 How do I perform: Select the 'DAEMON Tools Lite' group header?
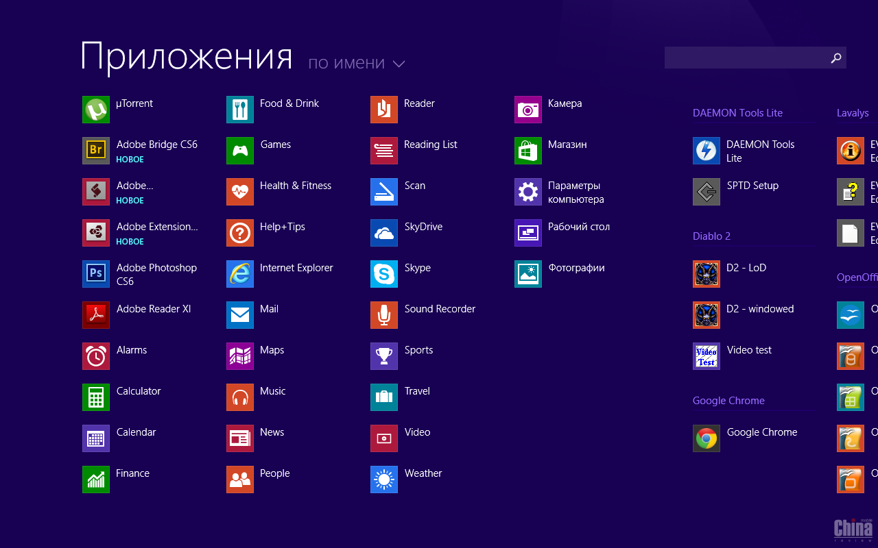click(x=737, y=113)
